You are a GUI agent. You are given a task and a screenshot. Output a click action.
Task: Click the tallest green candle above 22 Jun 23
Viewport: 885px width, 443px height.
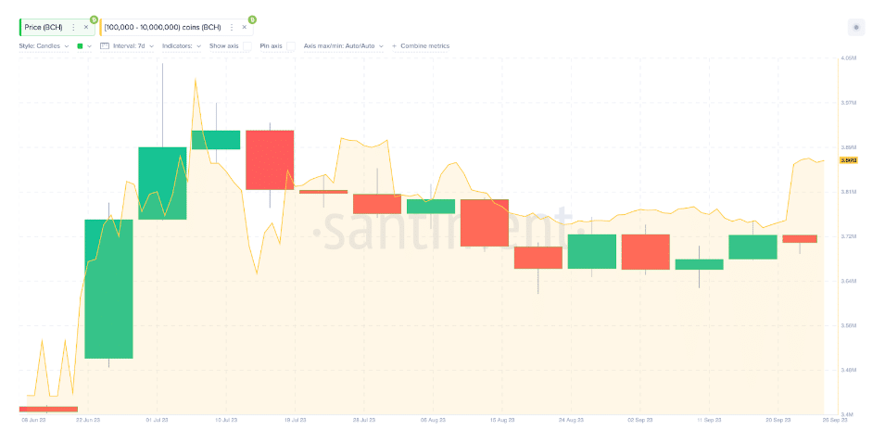pyautogui.click(x=109, y=289)
